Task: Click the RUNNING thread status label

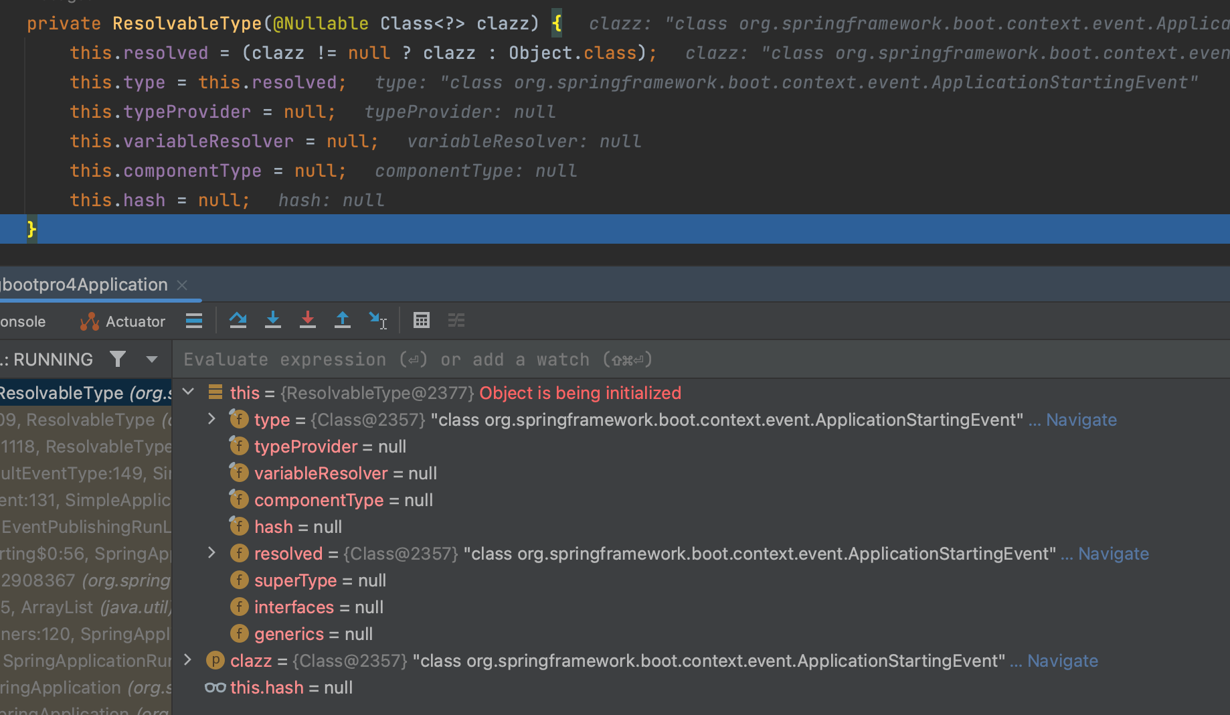Action: 53,360
